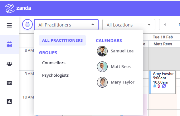Click the recurring arrows icon on appointment
The width and height of the screenshot is (180, 116).
click(x=164, y=86)
